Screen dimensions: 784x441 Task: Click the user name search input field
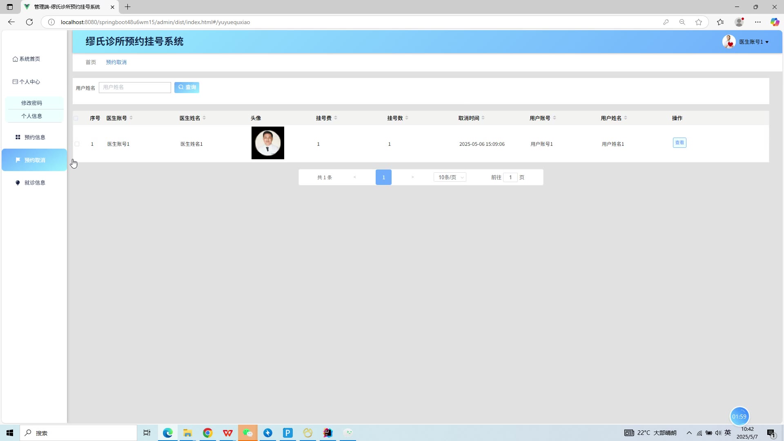click(135, 87)
